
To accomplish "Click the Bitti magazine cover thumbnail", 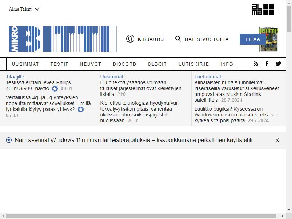I will [x=271, y=39].
